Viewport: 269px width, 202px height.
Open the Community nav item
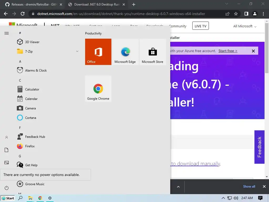pyautogui.click(x=178, y=26)
